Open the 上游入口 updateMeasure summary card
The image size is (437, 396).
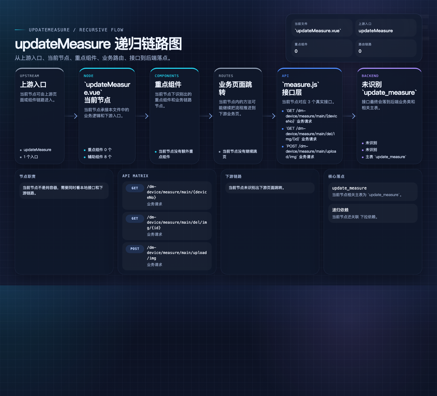pyautogui.click(x=386, y=28)
